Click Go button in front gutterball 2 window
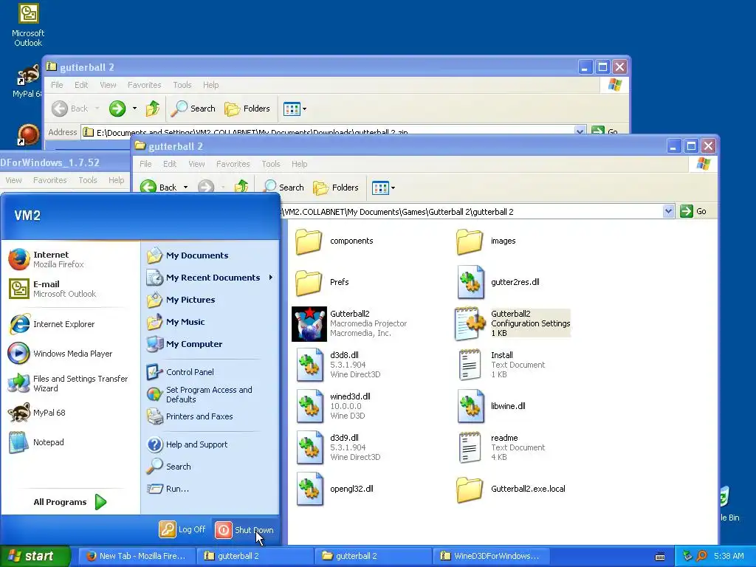This screenshot has height=567, width=756. [x=694, y=211]
